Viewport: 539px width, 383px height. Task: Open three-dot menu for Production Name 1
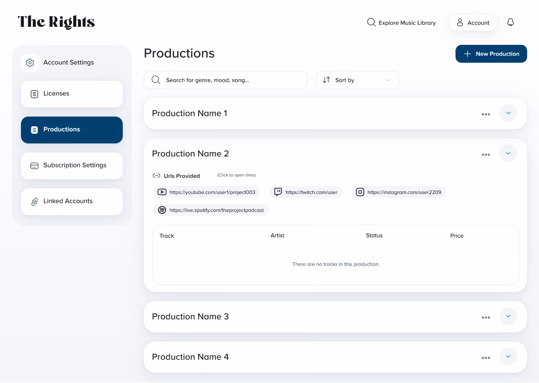485,114
